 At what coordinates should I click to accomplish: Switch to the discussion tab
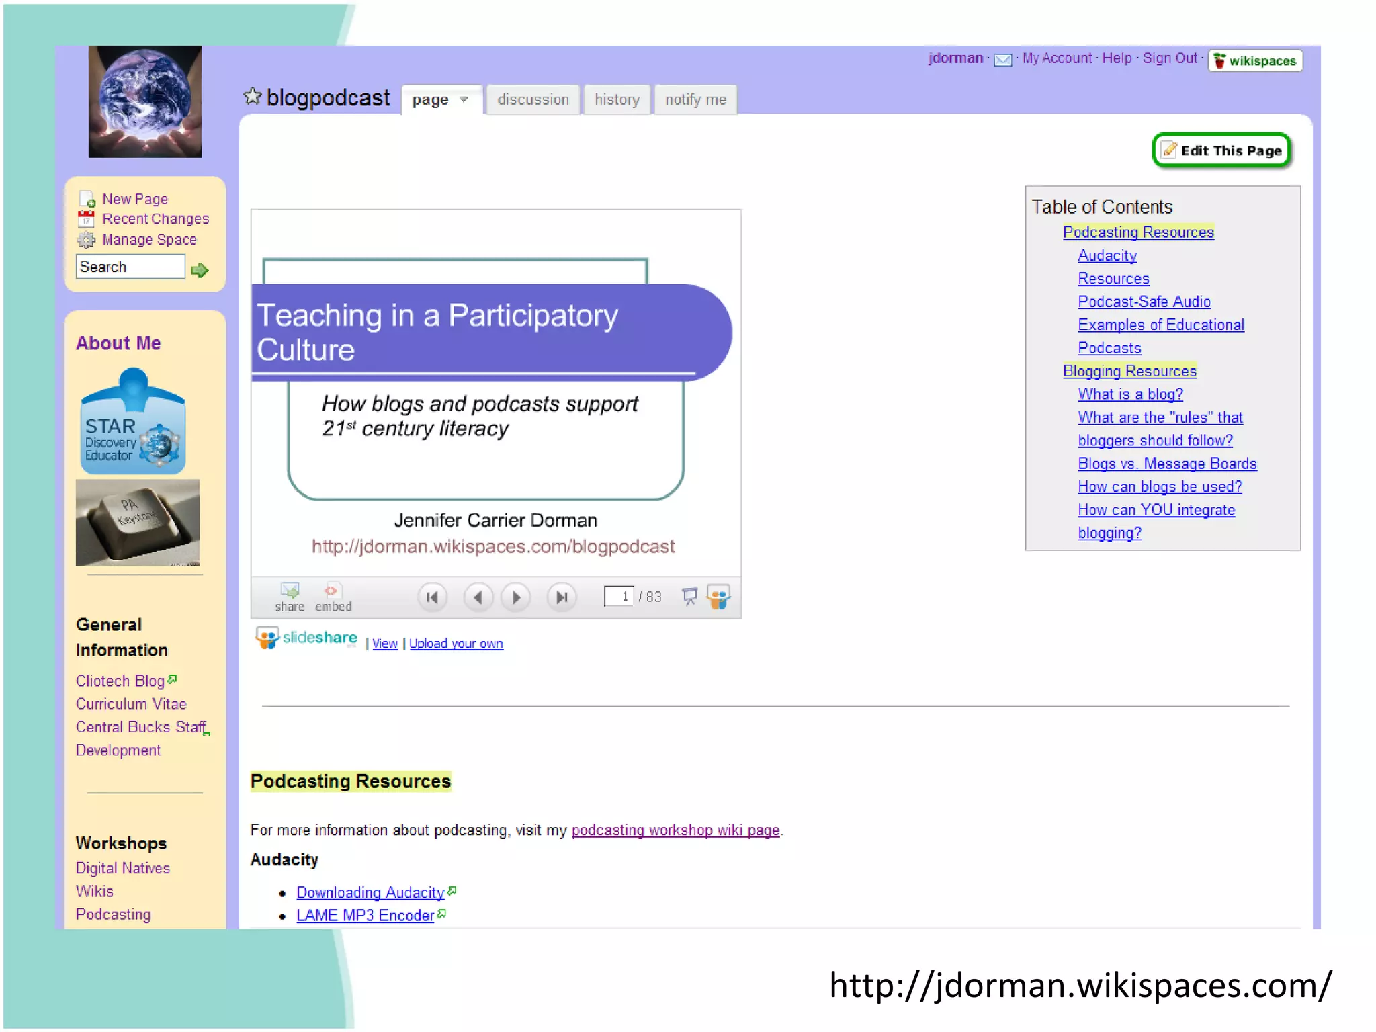pos(533,99)
